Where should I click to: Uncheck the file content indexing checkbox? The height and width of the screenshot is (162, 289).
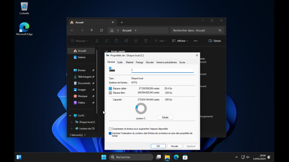tap(110, 133)
